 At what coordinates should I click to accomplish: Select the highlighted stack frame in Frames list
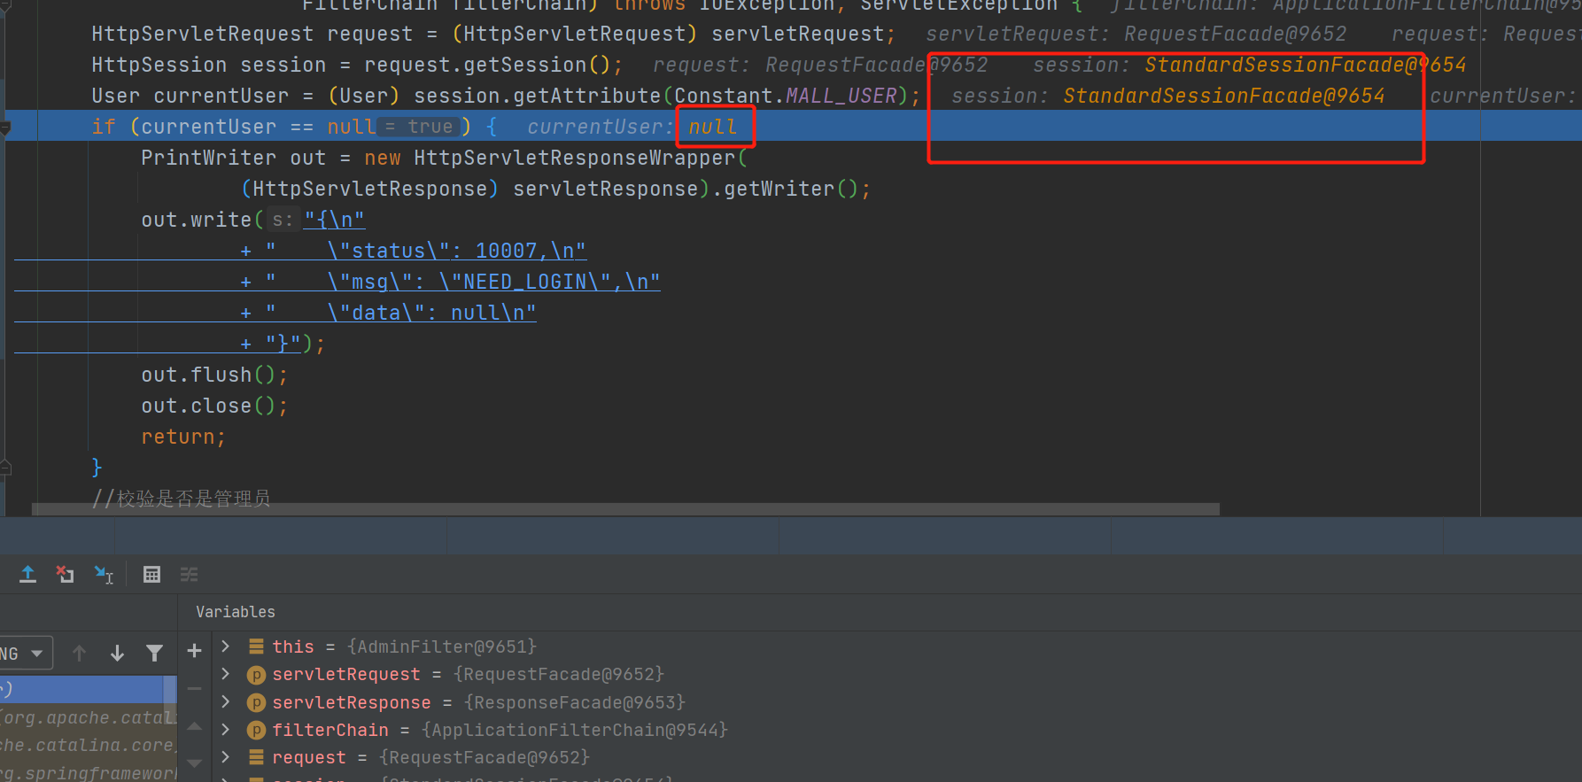pos(82,689)
